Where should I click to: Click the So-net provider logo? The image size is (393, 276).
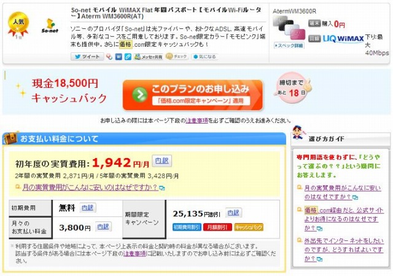pyautogui.click(x=50, y=26)
